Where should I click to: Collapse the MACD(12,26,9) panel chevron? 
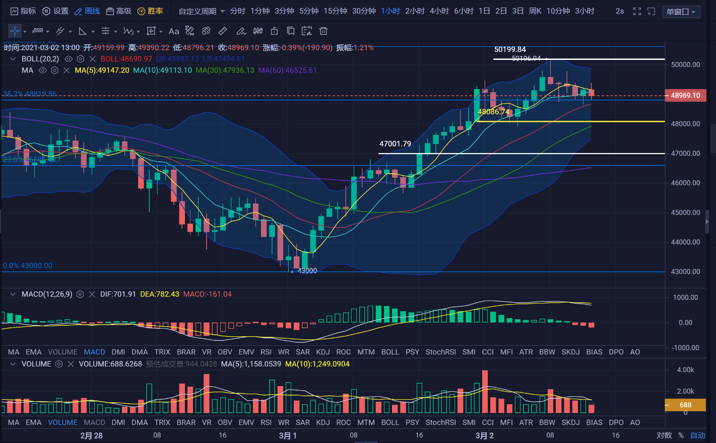13,294
